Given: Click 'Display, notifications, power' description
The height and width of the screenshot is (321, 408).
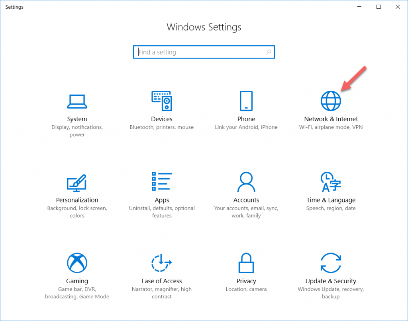Looking at the screenshot, I should click(77, 131).
